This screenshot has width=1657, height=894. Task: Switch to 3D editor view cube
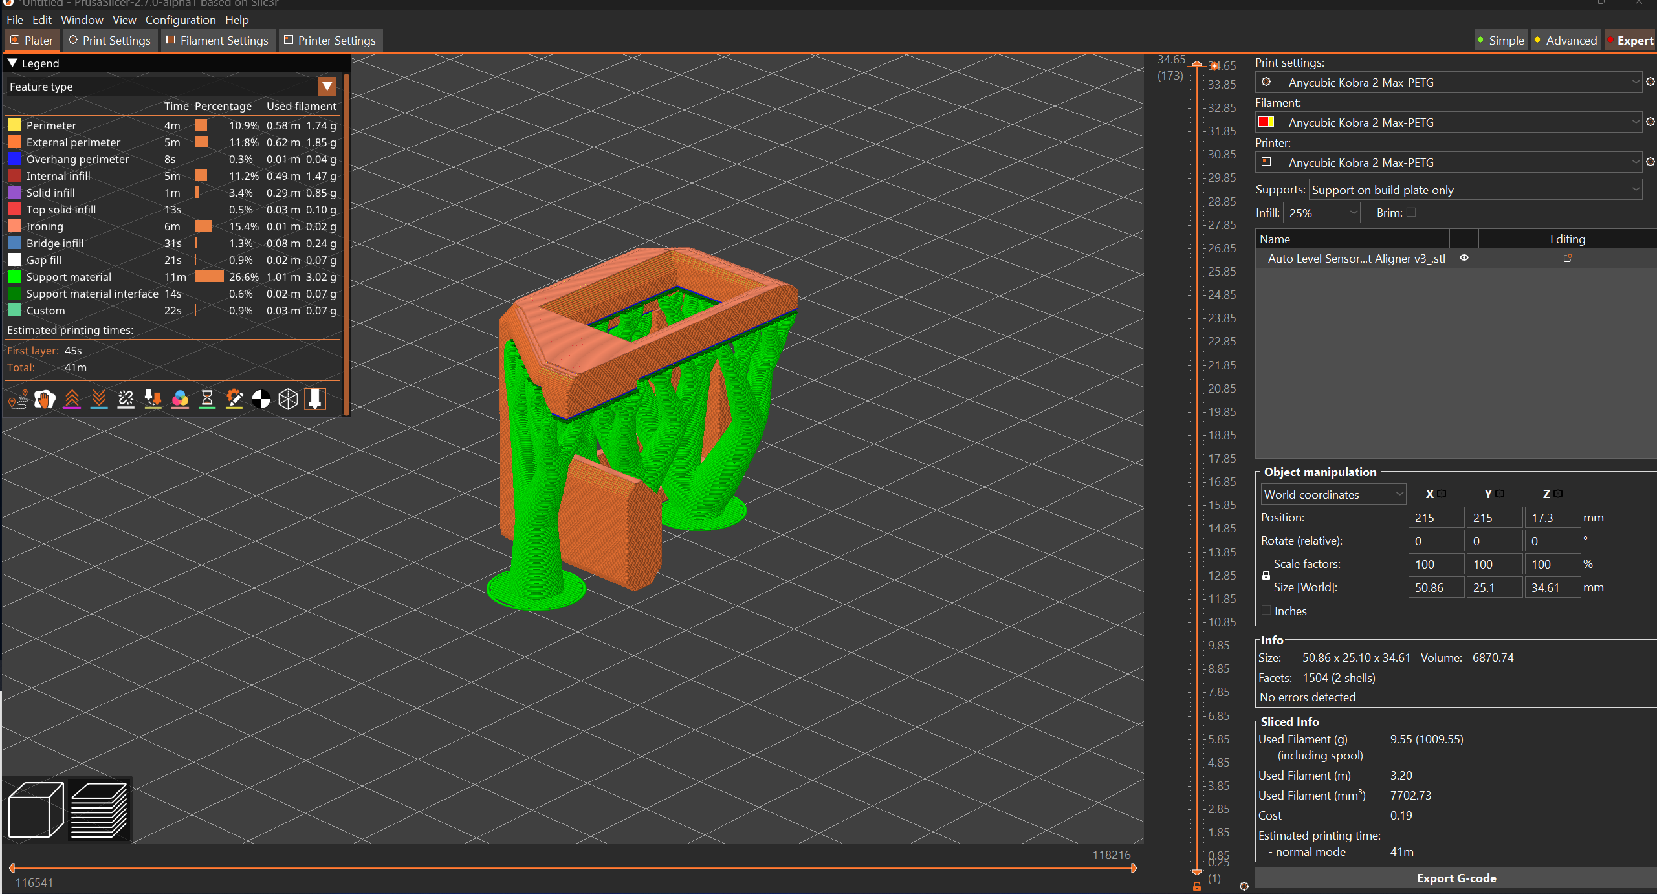point(36,810)
